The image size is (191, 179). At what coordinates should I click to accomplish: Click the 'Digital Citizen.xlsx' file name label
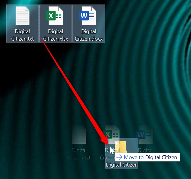[x=56, y=35]
